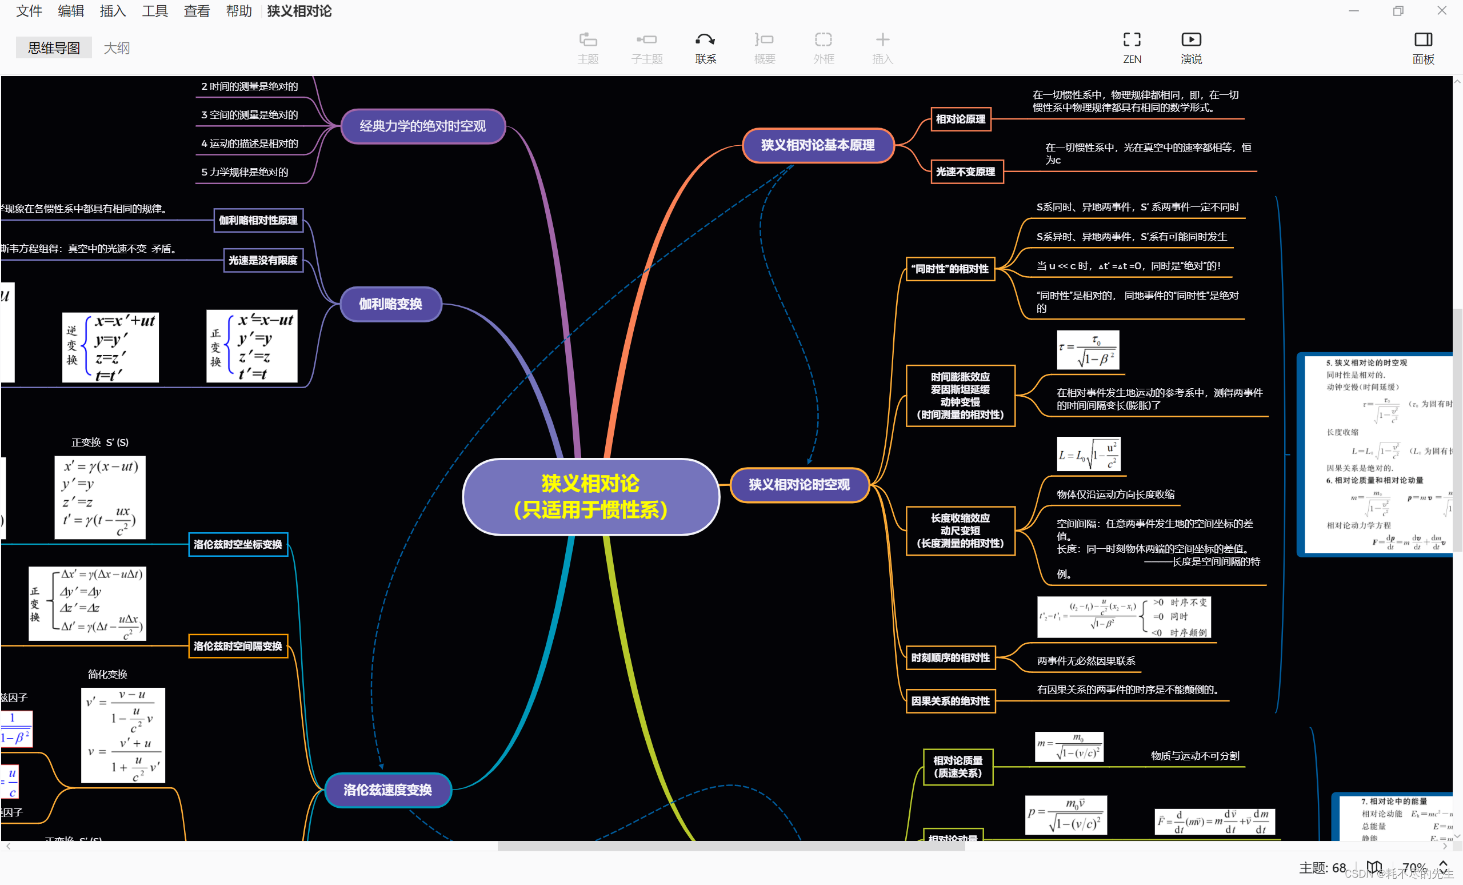Click the 主题 (Topic) toolbar icon

587,47
